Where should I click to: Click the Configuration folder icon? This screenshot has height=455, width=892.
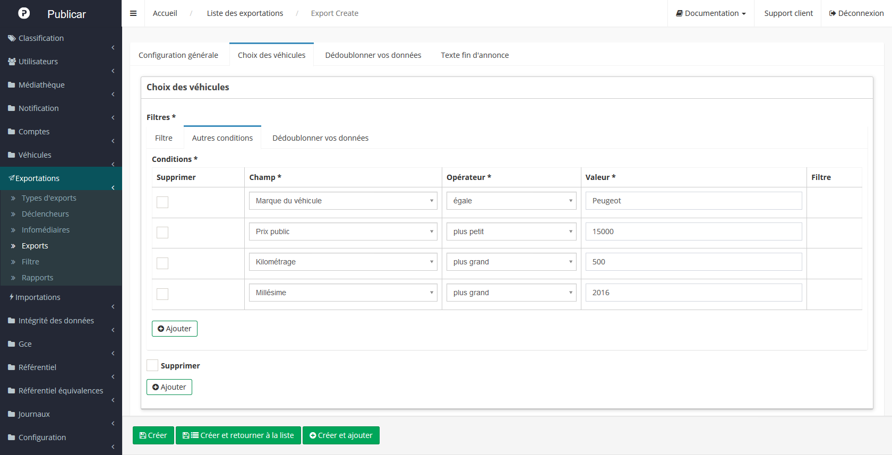(12, 437)
